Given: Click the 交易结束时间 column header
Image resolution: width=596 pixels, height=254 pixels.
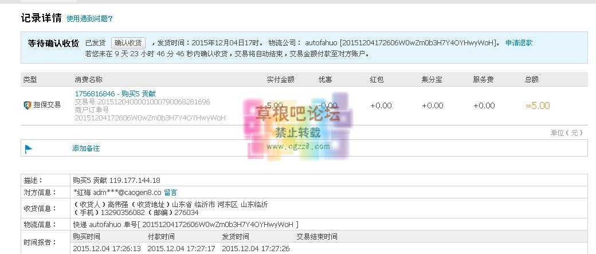Looking at the screenshot, I should (316, 236).
